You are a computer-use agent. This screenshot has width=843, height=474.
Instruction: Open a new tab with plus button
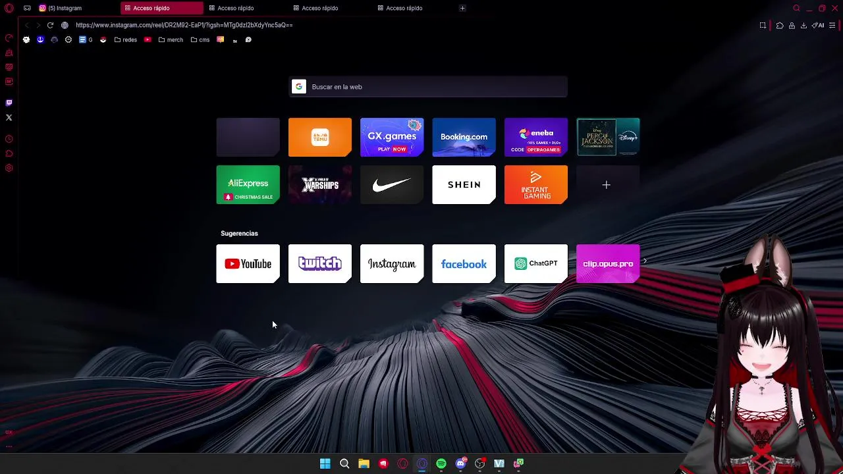(x=462, y=8)
